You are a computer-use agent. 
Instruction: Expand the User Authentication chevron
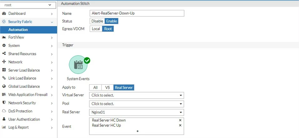click(52, 120)
